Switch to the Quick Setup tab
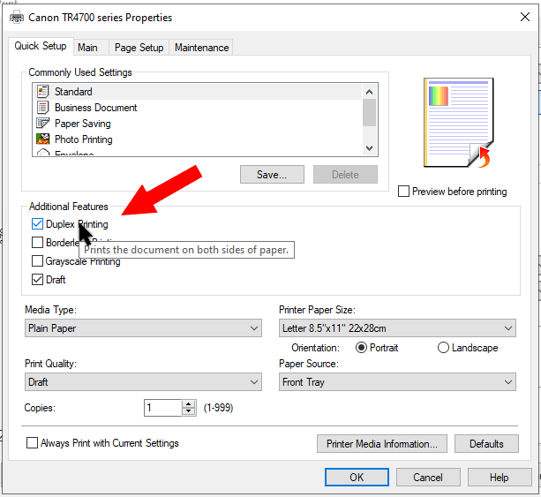This screenshot has width=541, height=497. click(x=41, y=46)
